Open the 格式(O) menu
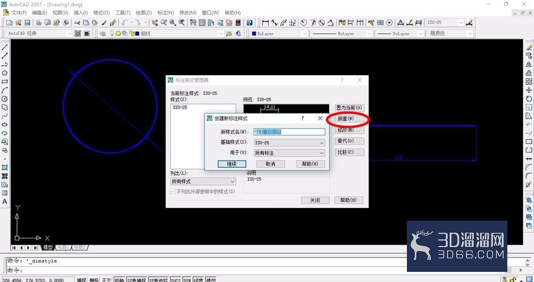Screen dimensions: 534x282 (x=101, y=13)
